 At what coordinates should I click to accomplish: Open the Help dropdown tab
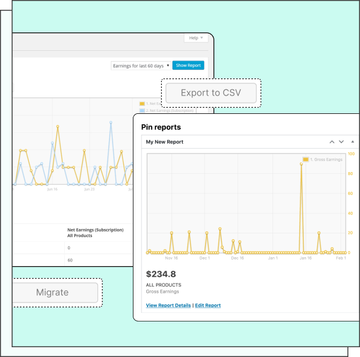[x=196, y=38]
